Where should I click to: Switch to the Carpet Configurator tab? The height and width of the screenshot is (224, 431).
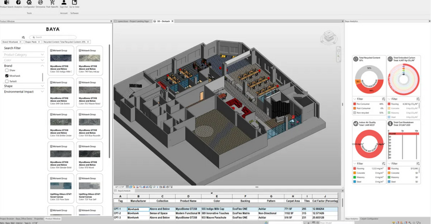pos(369,219)
